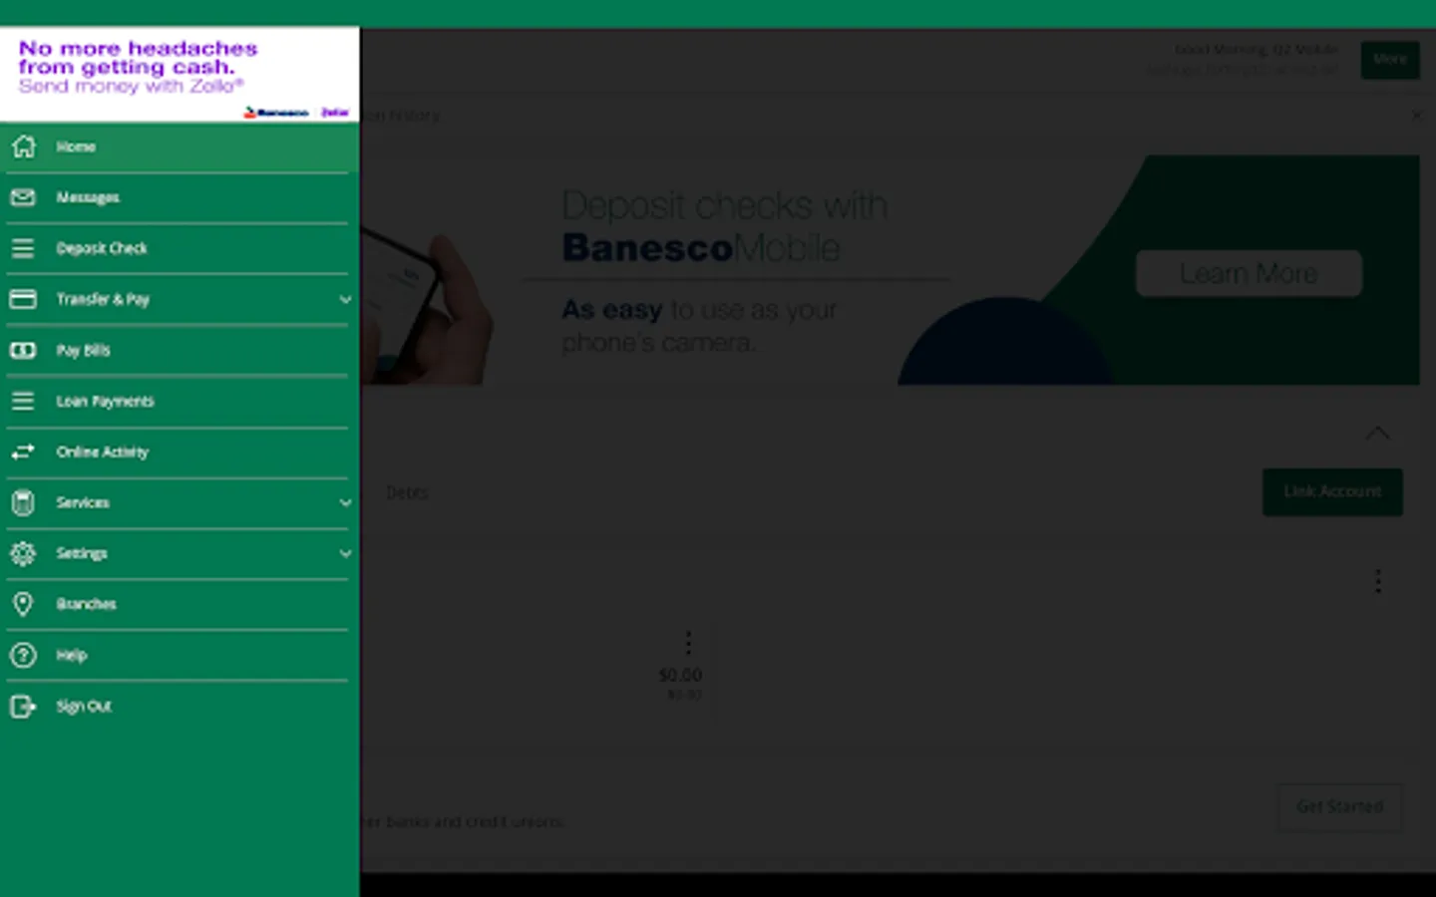Screen dimensions: 1436x897
Task: Click the $0.00 account balance
Action: (x=680, y=675)
